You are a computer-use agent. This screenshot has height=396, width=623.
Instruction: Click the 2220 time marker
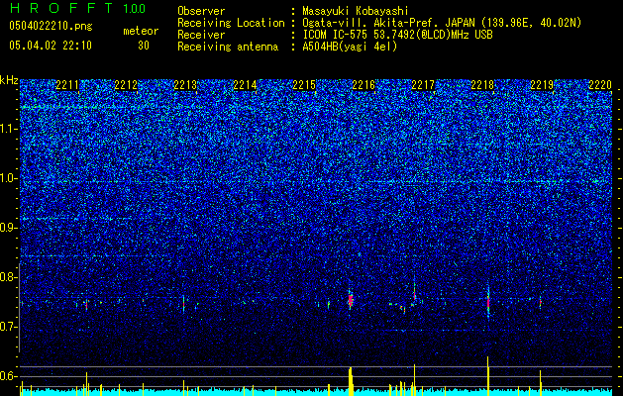click(x=600, y=85)
